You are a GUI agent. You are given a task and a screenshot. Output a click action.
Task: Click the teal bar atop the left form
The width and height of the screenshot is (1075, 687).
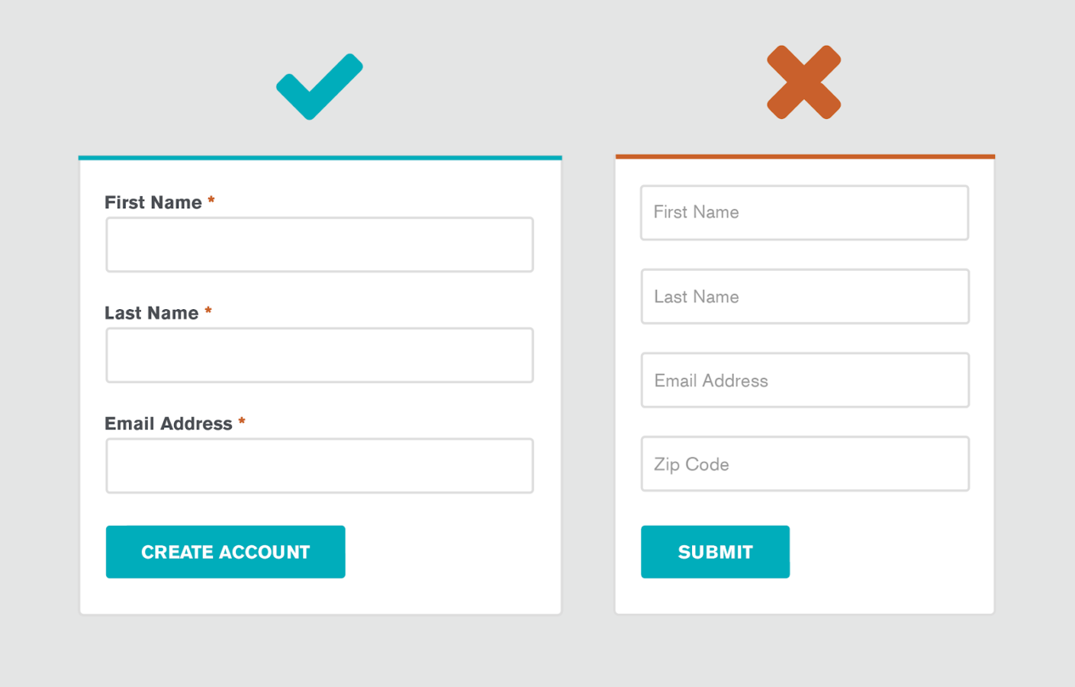320,158
